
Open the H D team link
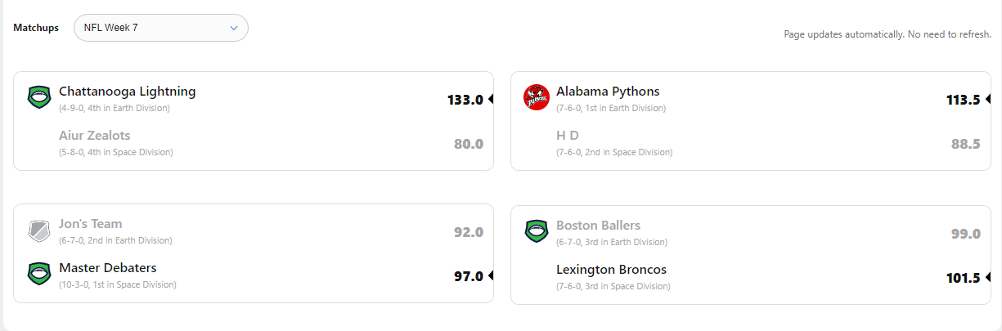click(x=567, y=136)
